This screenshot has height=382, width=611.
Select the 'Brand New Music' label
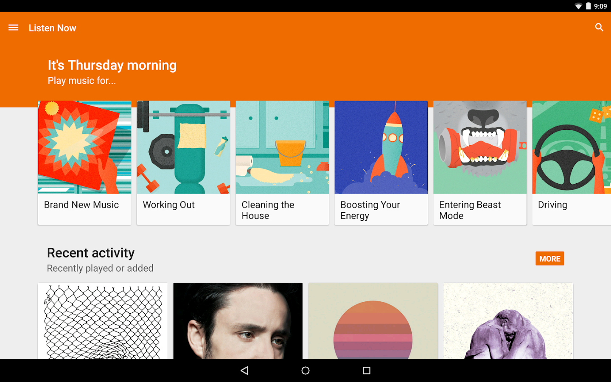click(x=81, y=205)
